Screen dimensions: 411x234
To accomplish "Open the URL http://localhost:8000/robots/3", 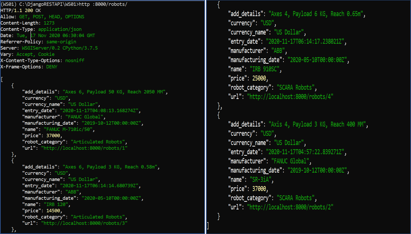I will 84,223.
